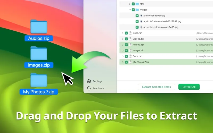Expand the Docs.rar below Images.zip chevron

coord(123,56)
